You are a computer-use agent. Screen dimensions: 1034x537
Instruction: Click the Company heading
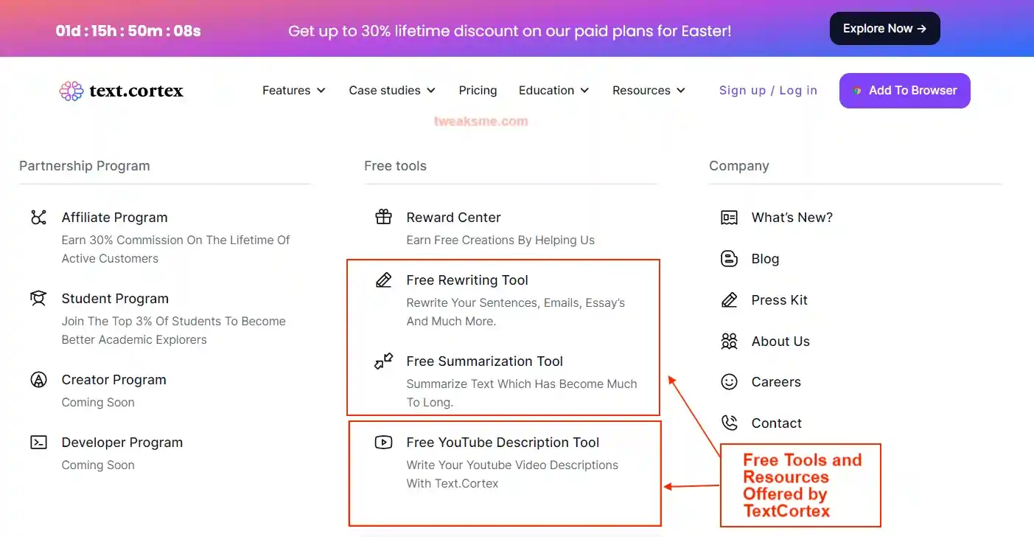pyautogui.click(x=738, y=166)
